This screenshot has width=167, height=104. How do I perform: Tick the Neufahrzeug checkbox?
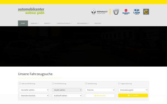tap(86, 83)
